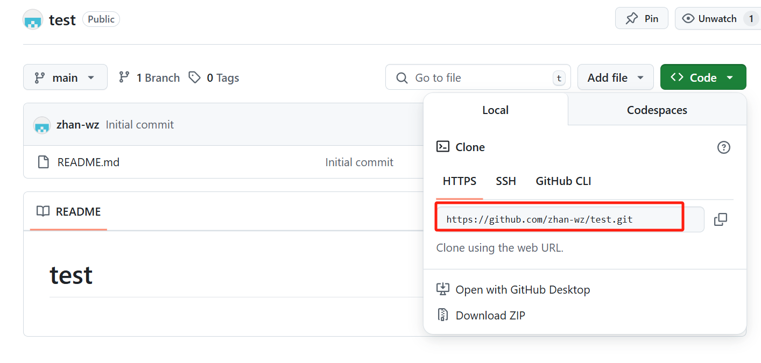Click the Clone using the web URL text
Screen dimensions: 761x363
click(x=499, y=248)
